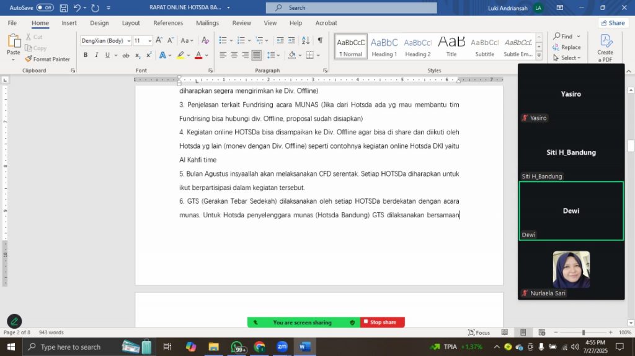Screen dimensions: 635x356
Task: Click the Create a PDF icon
Action: coord(605,48)
